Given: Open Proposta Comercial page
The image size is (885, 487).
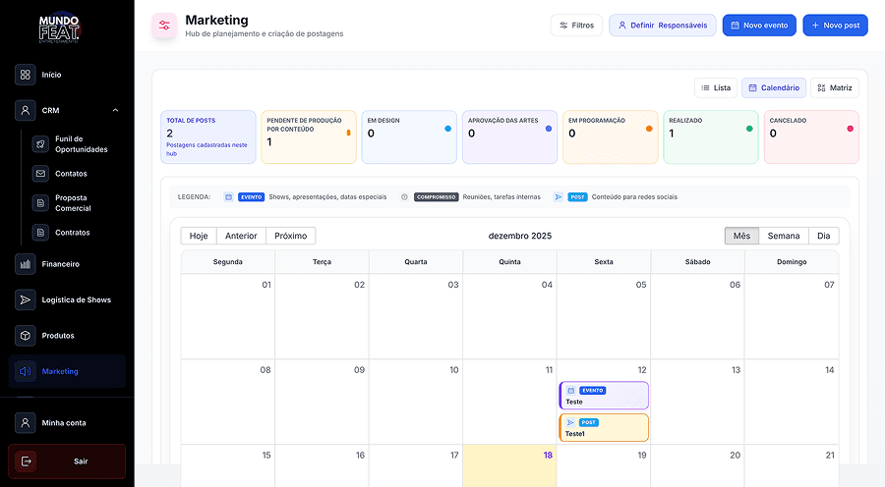Looking at the screenshot, I should click(x=73, y=203).
